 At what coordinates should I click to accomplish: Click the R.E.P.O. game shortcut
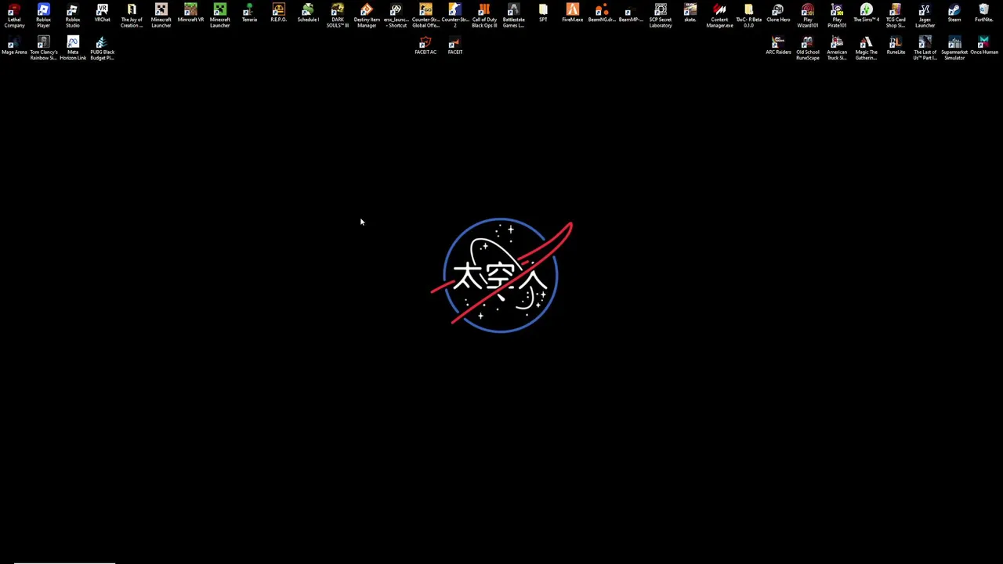[278, 13]
